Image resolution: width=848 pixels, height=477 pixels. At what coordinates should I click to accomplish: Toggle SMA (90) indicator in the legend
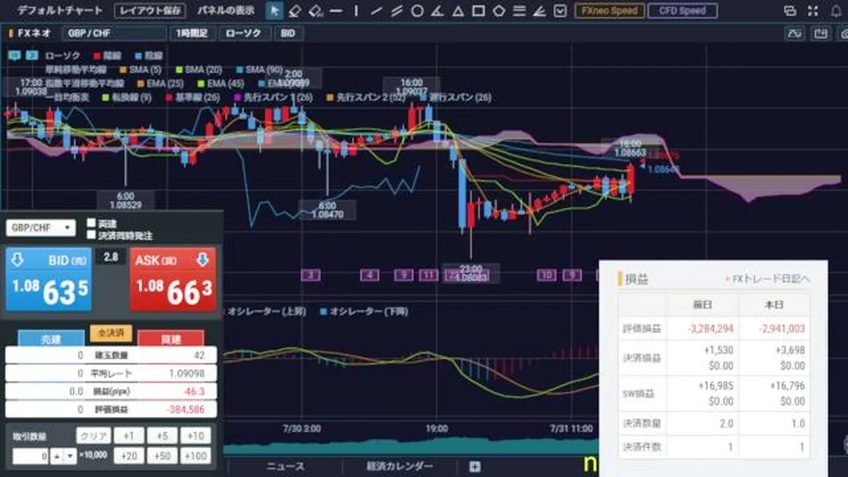[259, 70]
